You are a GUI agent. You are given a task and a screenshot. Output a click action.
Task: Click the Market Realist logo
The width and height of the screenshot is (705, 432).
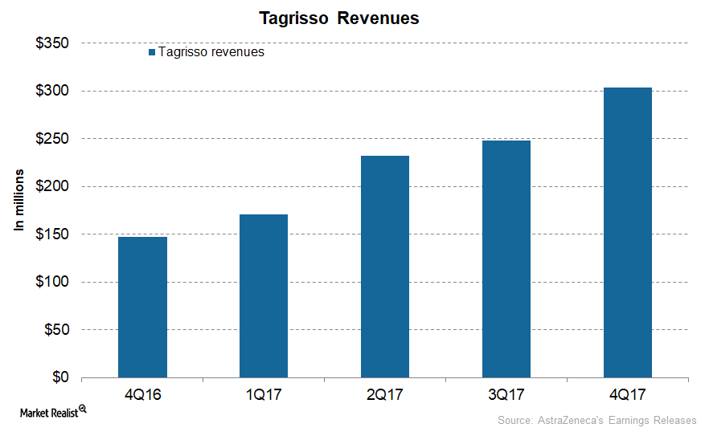click(53, 412)
